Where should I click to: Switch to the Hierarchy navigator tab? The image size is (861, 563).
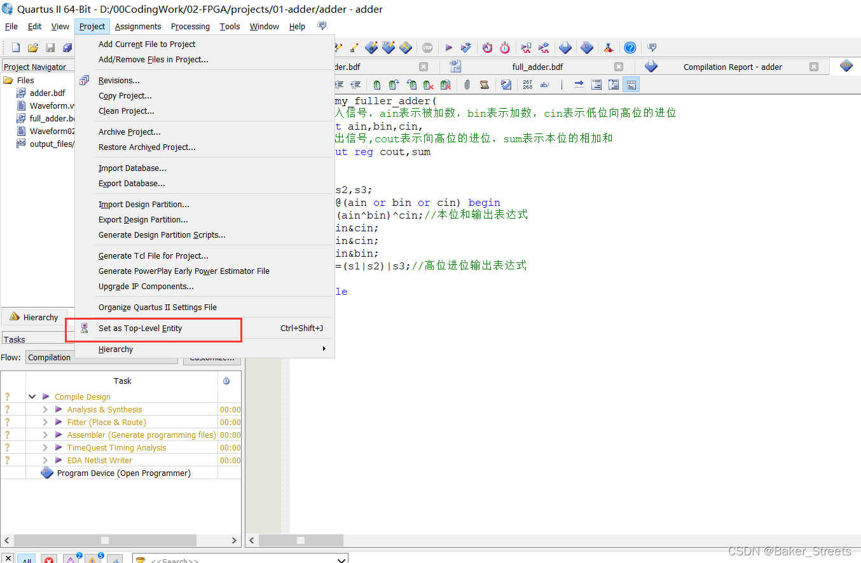tap(34, 317)
